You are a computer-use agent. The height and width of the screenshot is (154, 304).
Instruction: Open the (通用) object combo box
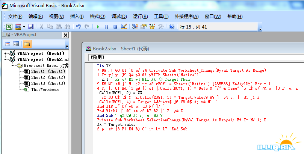(196, 57)
